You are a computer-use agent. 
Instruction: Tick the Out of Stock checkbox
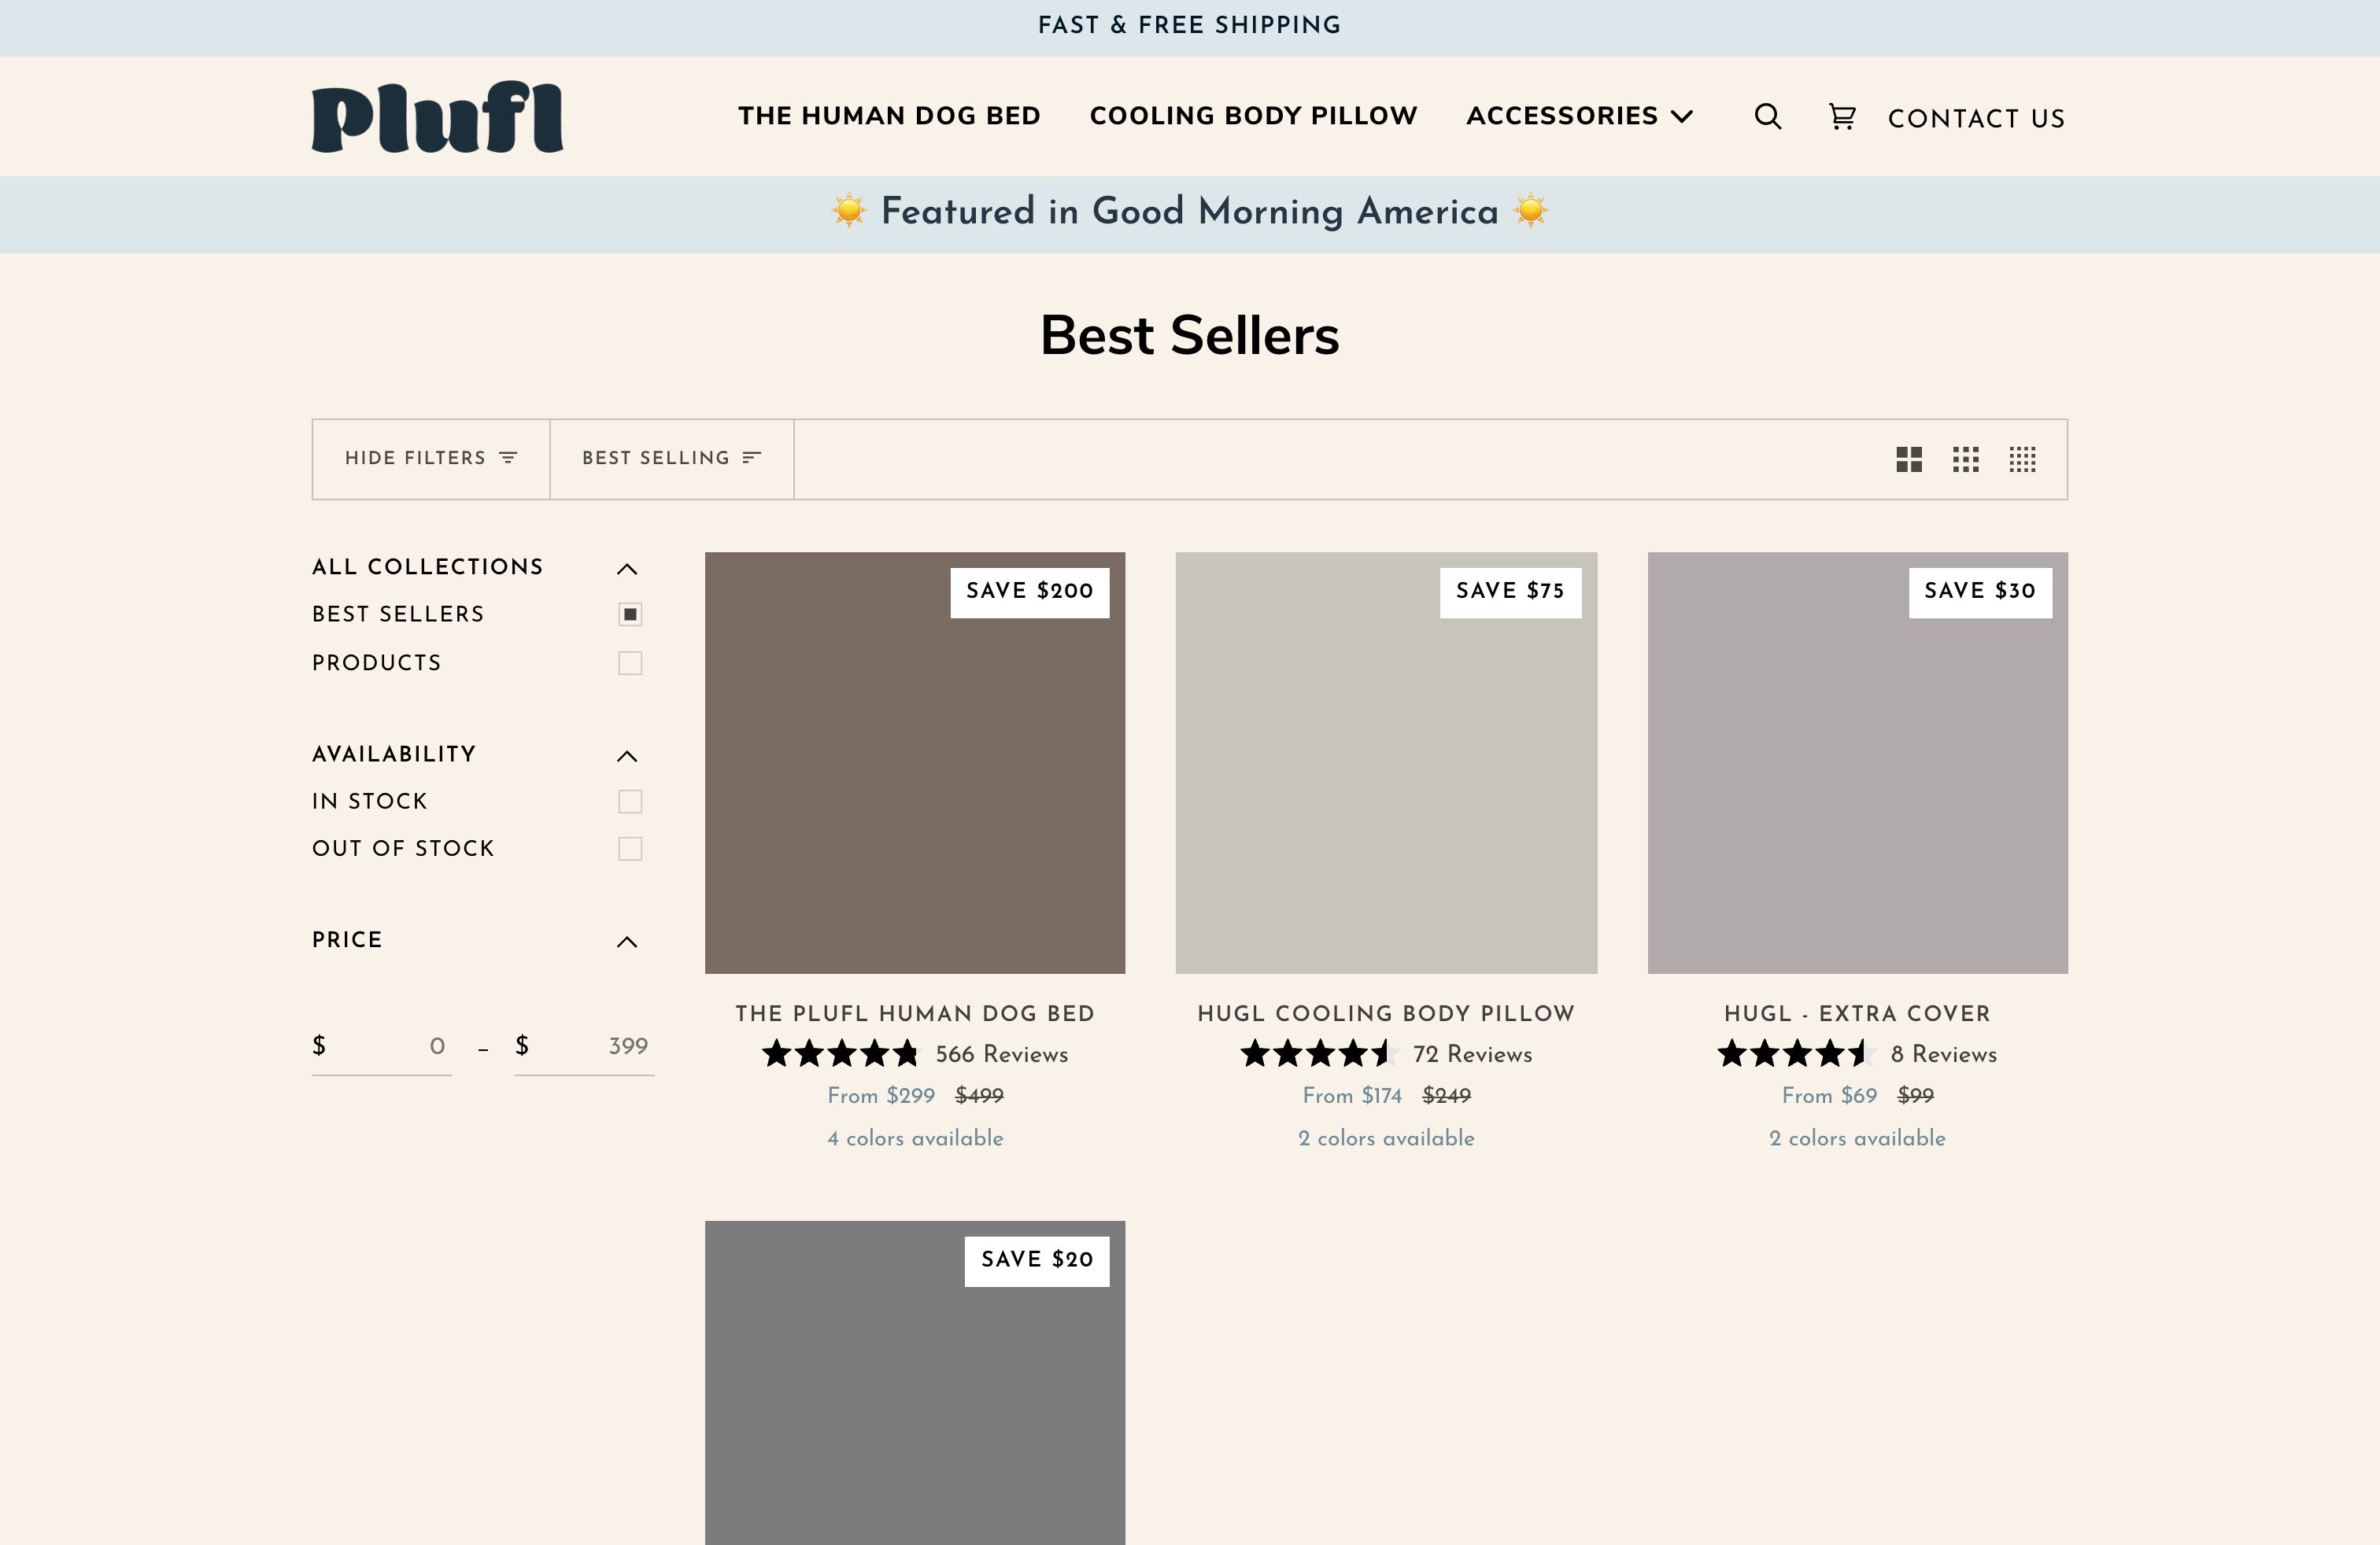629,849
